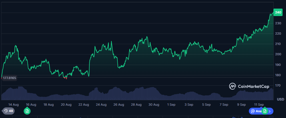Image resolution: width=286 pixels, height=118 pixels.
Task: Click the 190 price level on the axis
Action: coord(278,65)
